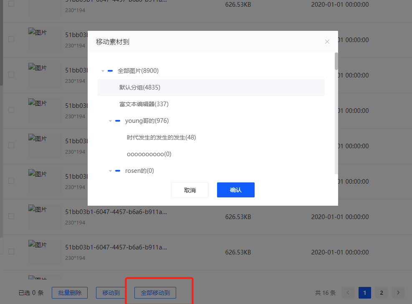Click the 取消 cancel button
This screenshot has width=412, height=304.
pos(190,189)
